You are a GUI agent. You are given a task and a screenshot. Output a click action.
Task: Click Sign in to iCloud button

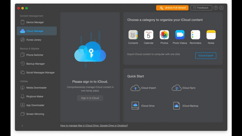[90, 98]
